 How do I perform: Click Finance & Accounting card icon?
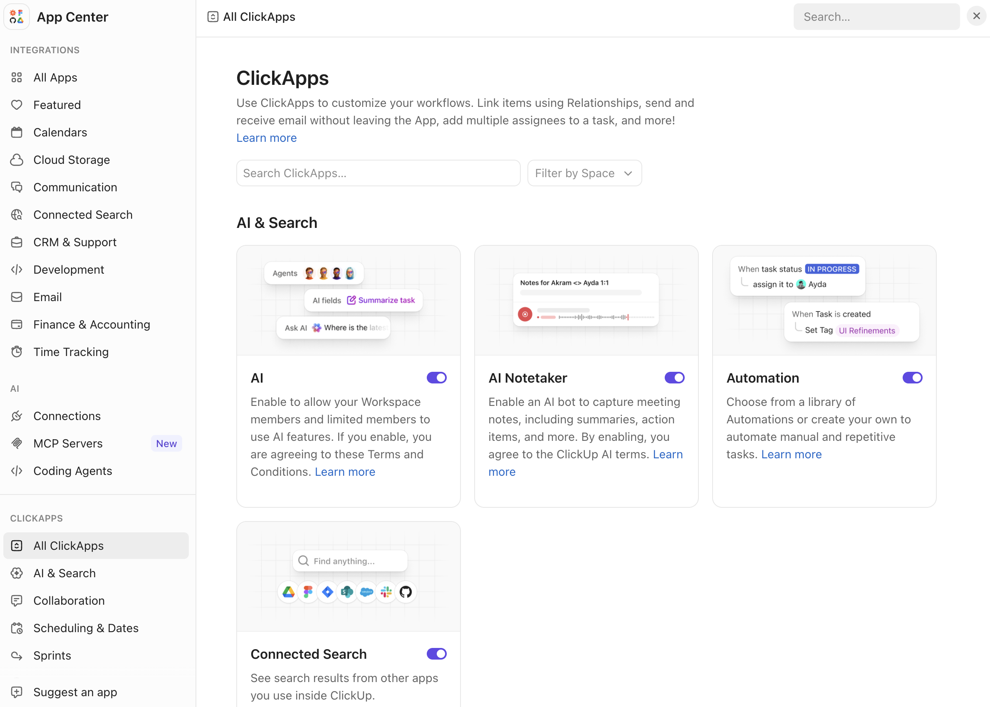click(x=17, y=324)
